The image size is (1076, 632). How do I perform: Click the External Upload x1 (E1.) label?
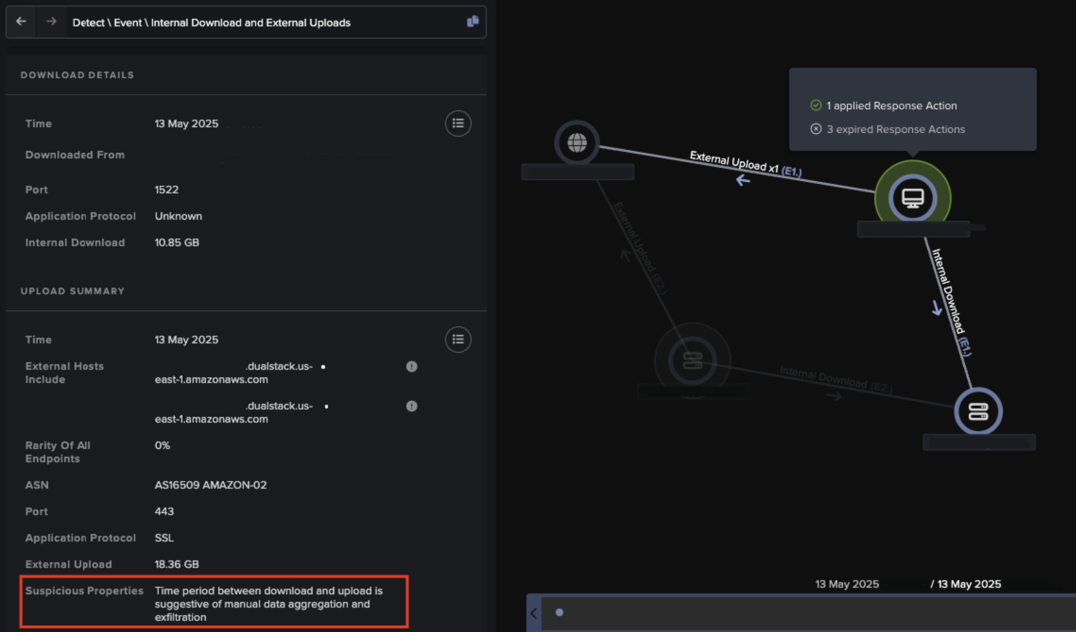pyautogui.click(x=746, y=164)
